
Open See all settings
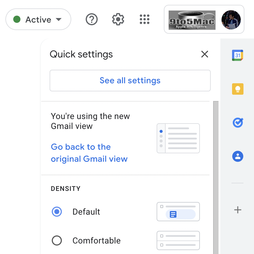(x=130, y=80)
